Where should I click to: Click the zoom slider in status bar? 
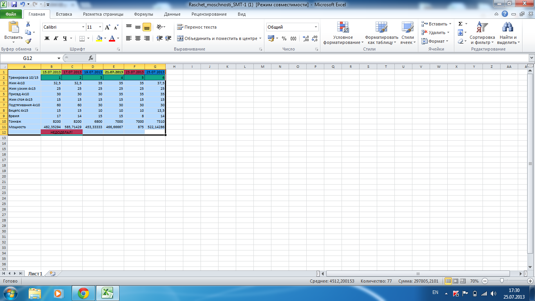[x=502, y=281]
